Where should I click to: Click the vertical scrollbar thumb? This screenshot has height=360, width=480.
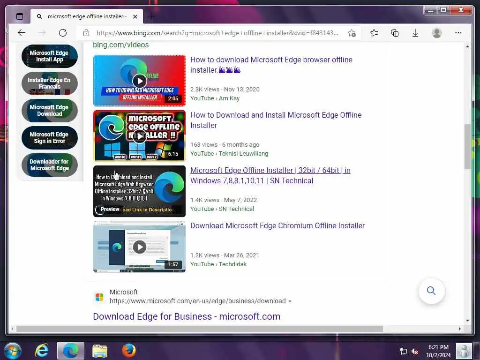(x=467, y=146)
